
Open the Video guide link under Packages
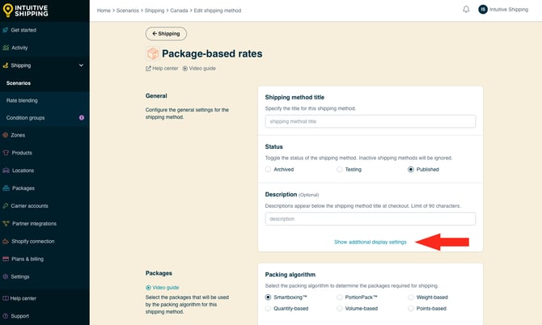click(166, 288)
